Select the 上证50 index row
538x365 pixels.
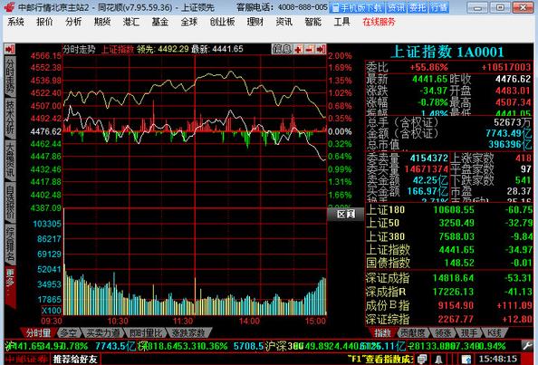[x=449, y=223]
